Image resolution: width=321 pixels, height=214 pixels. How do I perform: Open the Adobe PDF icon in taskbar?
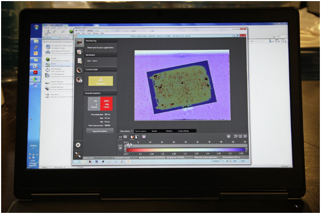point(35,73)
